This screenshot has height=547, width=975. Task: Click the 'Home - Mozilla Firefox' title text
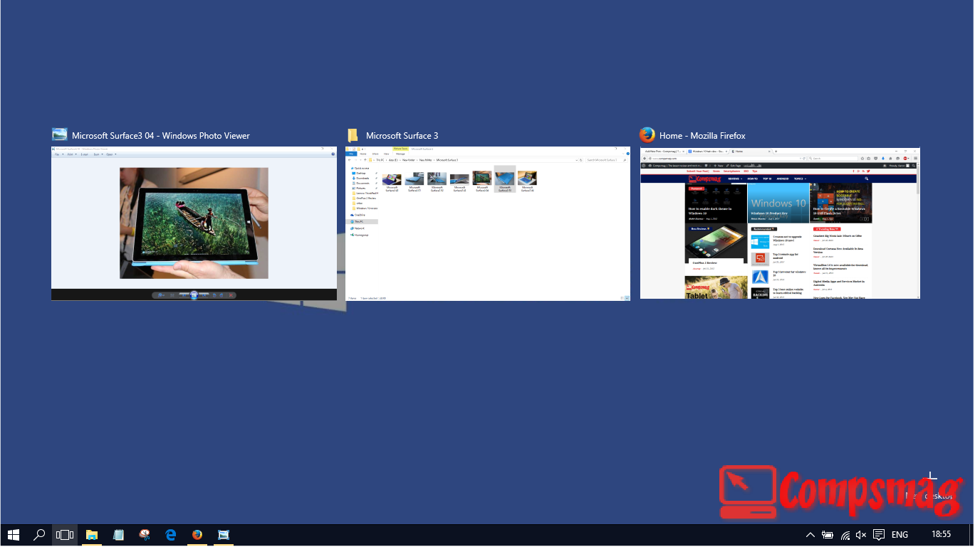[x=702, y=135]
